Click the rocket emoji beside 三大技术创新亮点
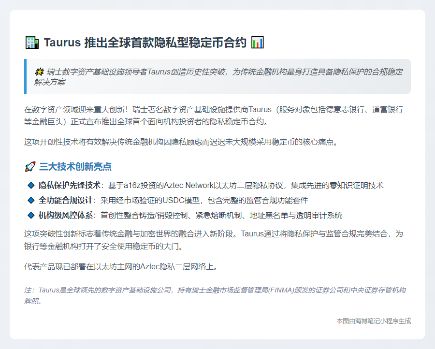The height and width of the screenshot is (349, 435). point(30,166)
